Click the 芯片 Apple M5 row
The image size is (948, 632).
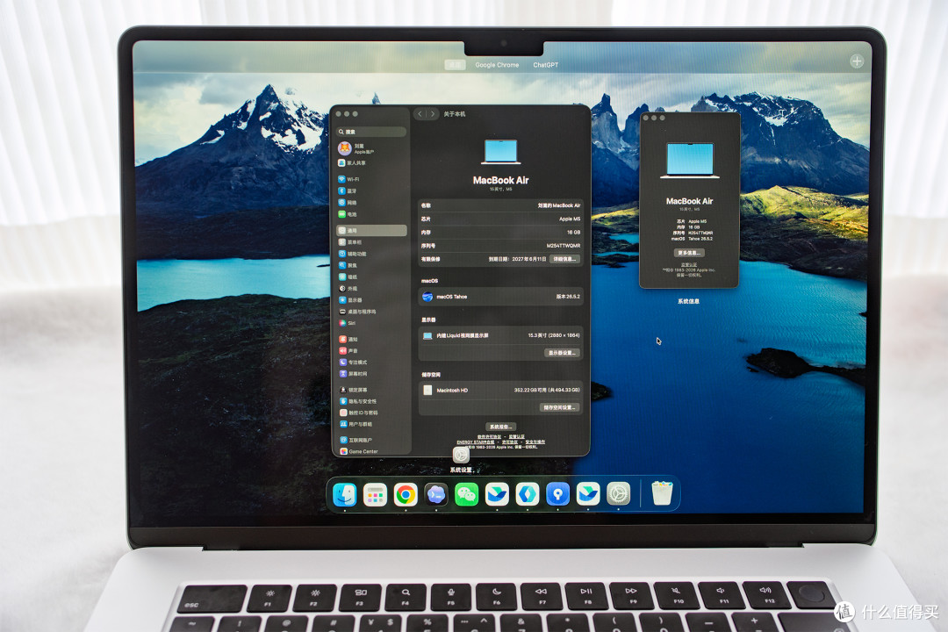click(500, 219)
